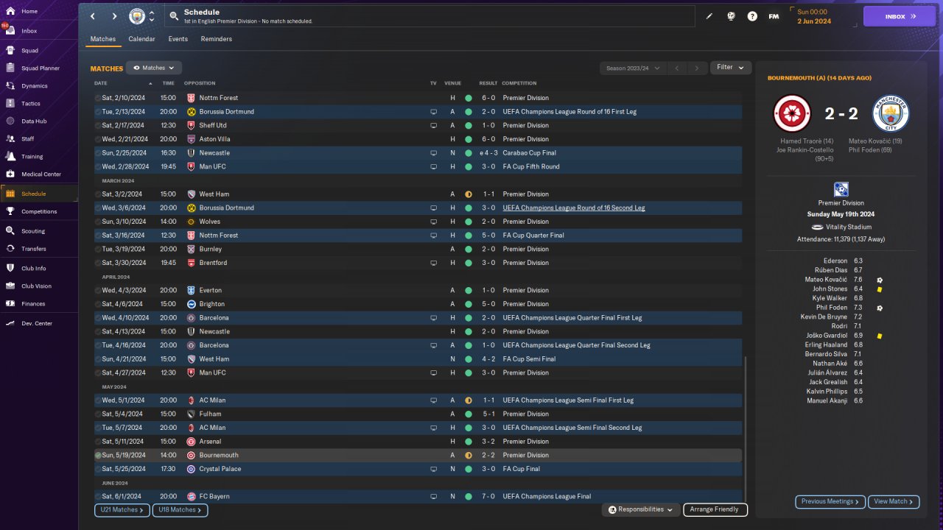Image resolution: width=943 pixels, height=530 pixels.
Task: Click the schedule search bar
Action: click(x=429, y=16)
